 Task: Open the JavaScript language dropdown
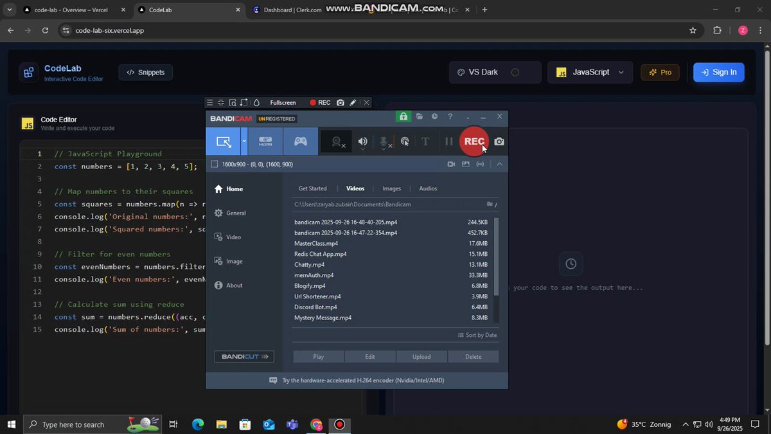[590, 72]
